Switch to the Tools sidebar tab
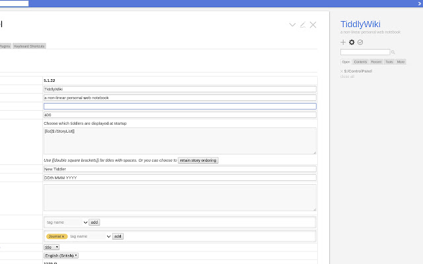 tap(389, 62)
